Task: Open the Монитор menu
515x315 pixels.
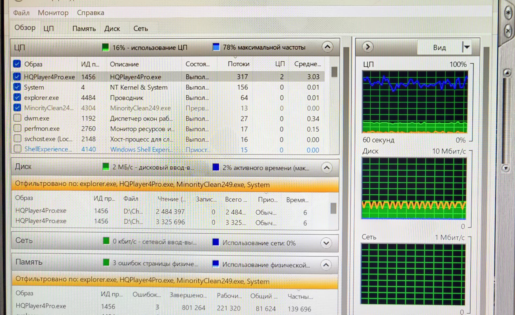Action: (53, 13)
